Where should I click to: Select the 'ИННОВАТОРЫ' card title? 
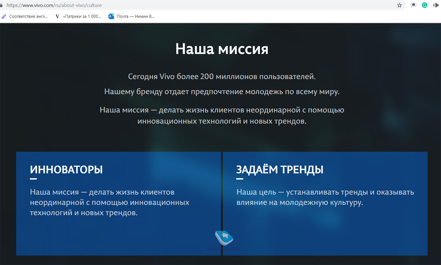tap(66, 170)
